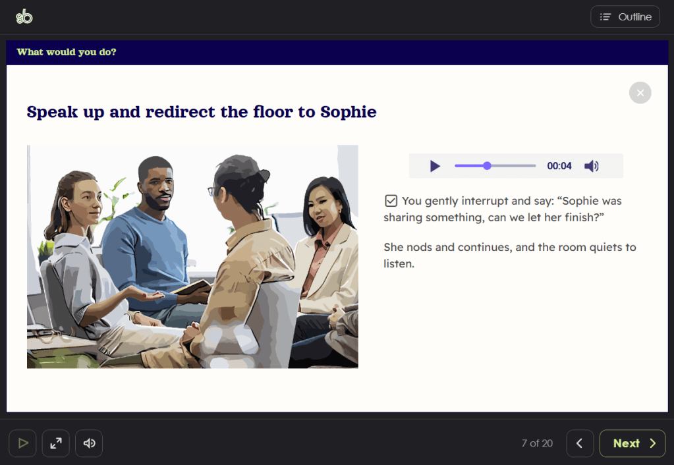Click the "Speak up and redirect" heading

pyautogui.click(x=202, y=112)
